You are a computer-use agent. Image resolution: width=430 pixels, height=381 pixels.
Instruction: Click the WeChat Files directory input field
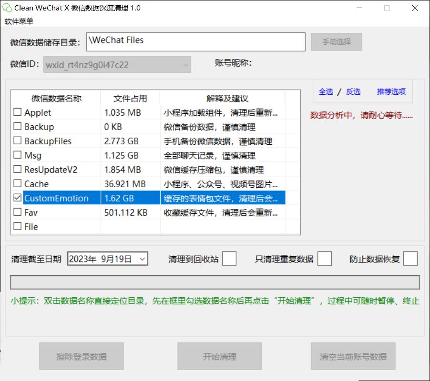coord(195,42)
